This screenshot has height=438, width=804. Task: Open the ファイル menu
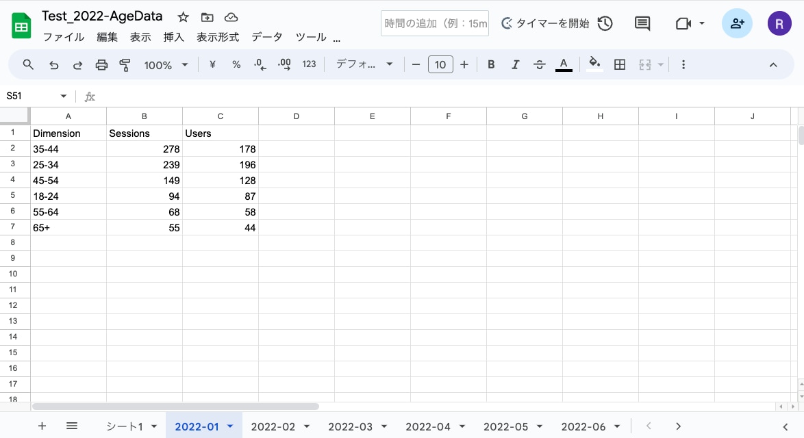point(64,37)
